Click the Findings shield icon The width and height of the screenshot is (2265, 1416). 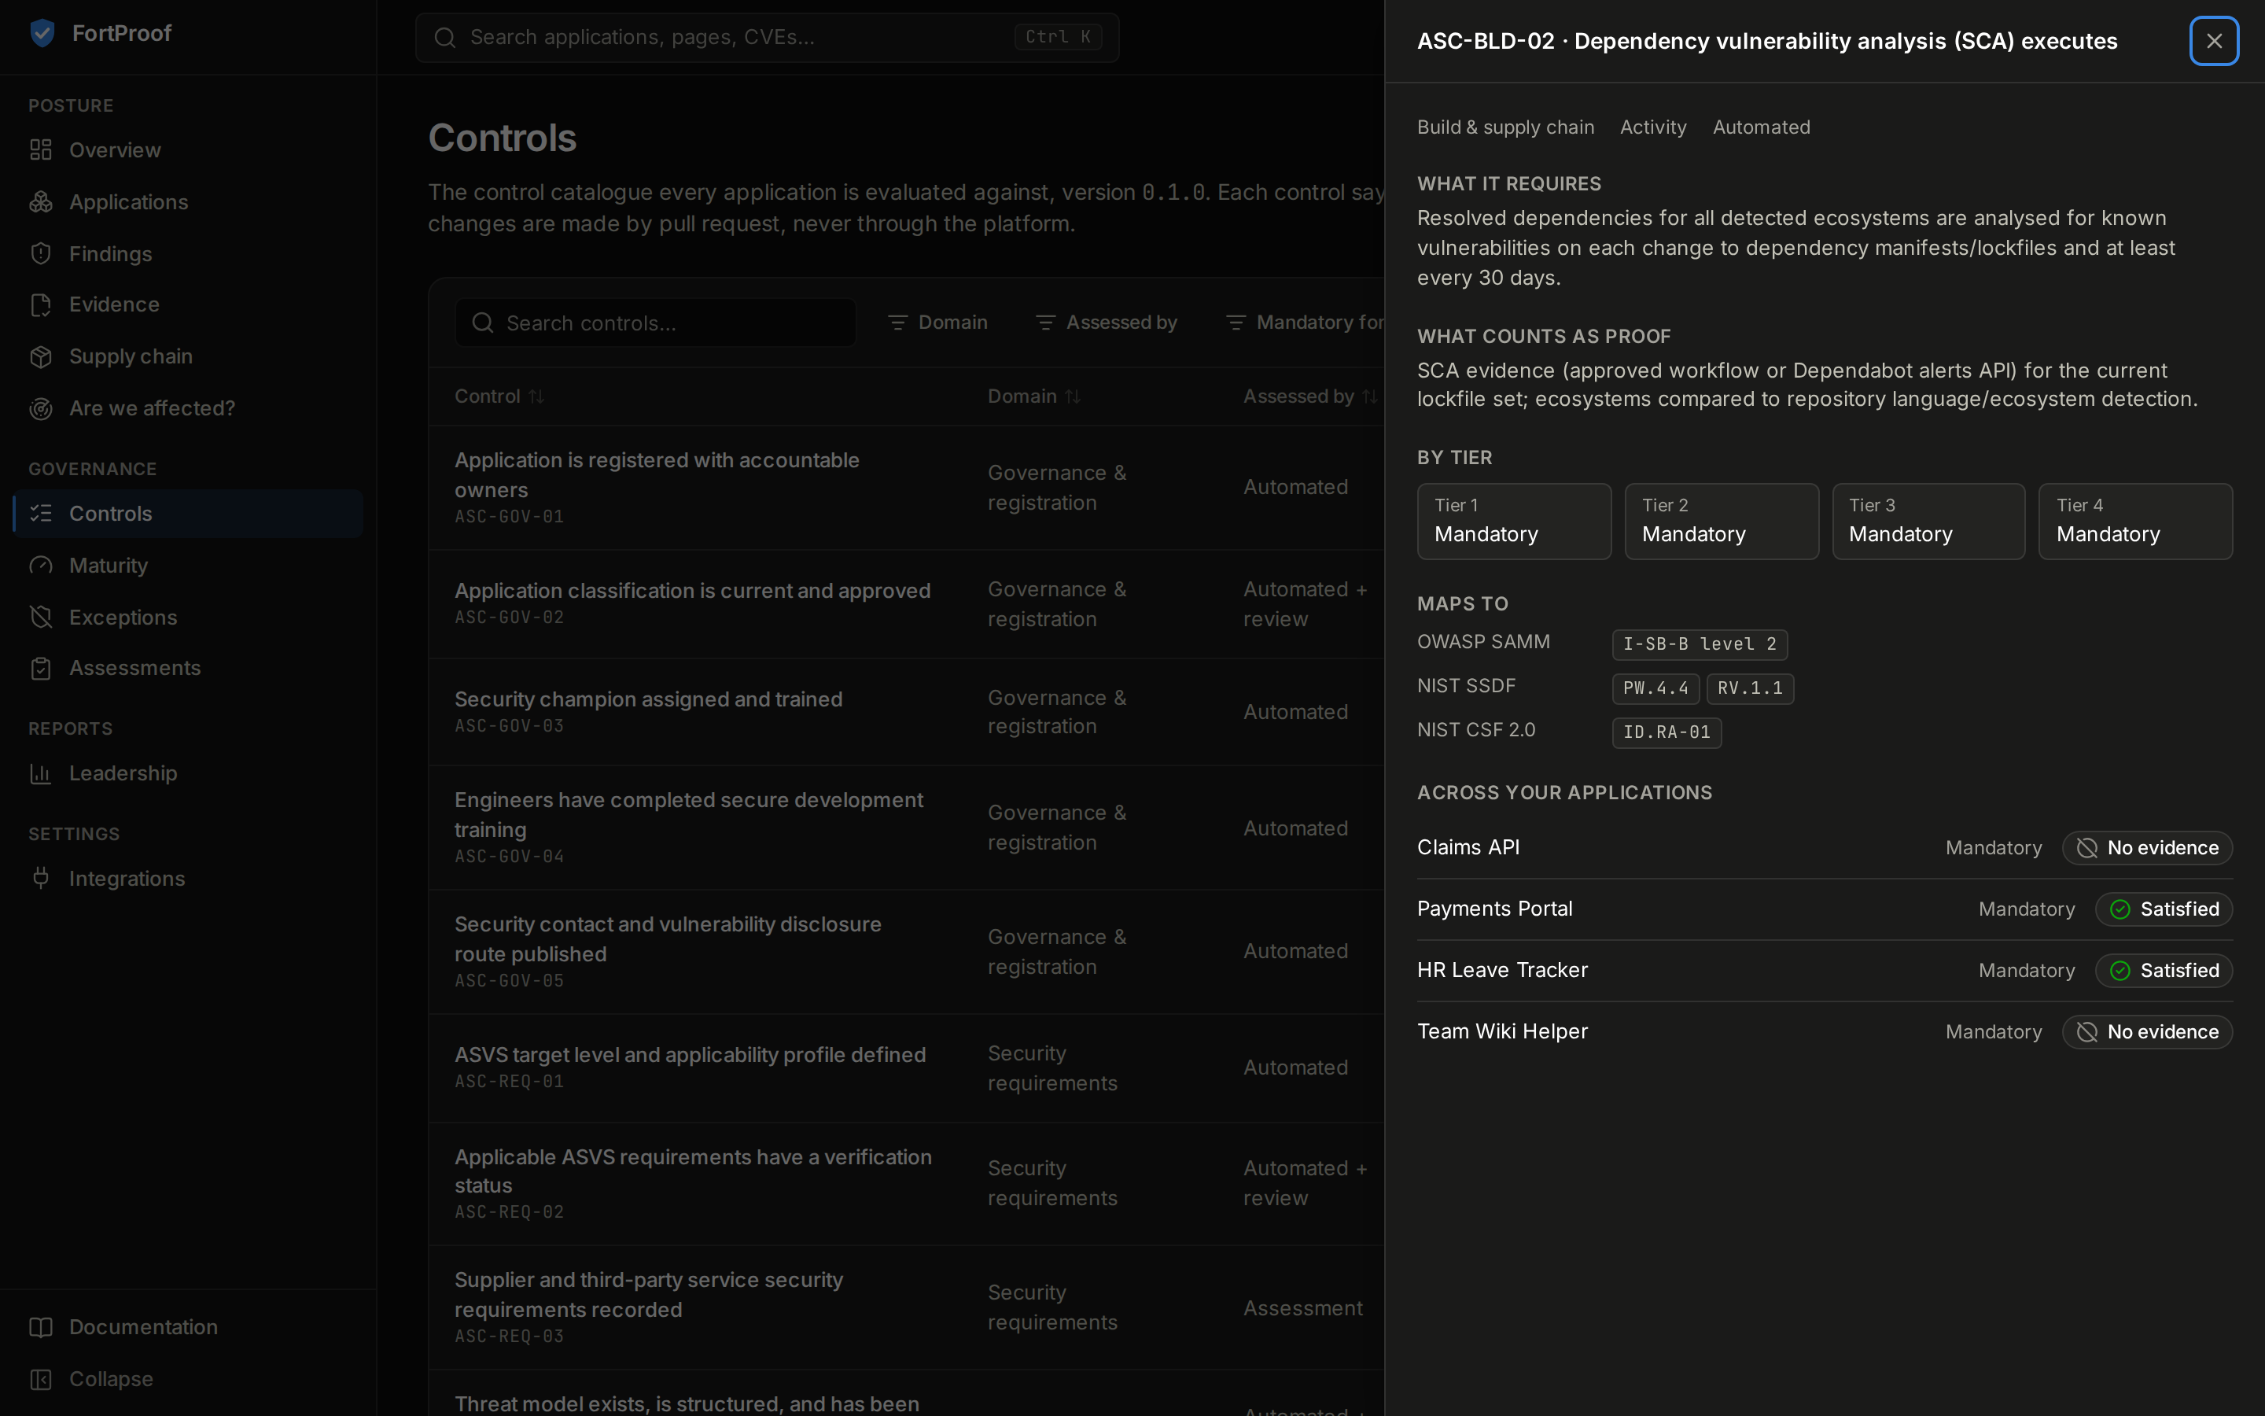[x=40, y=254]
